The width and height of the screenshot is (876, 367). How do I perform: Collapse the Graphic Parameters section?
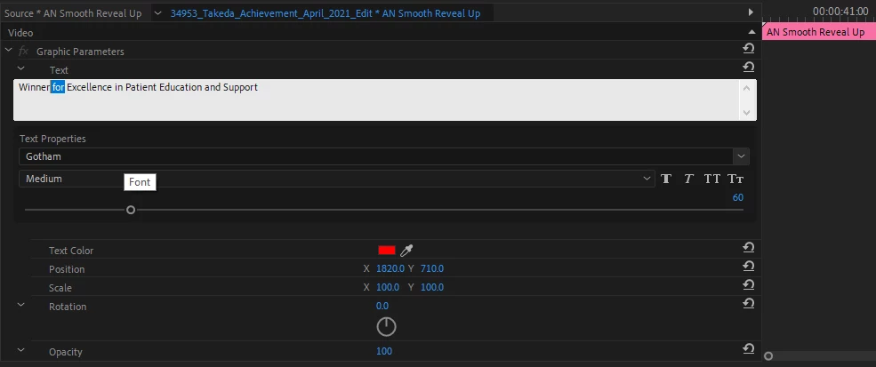click(x=8, y=51)
